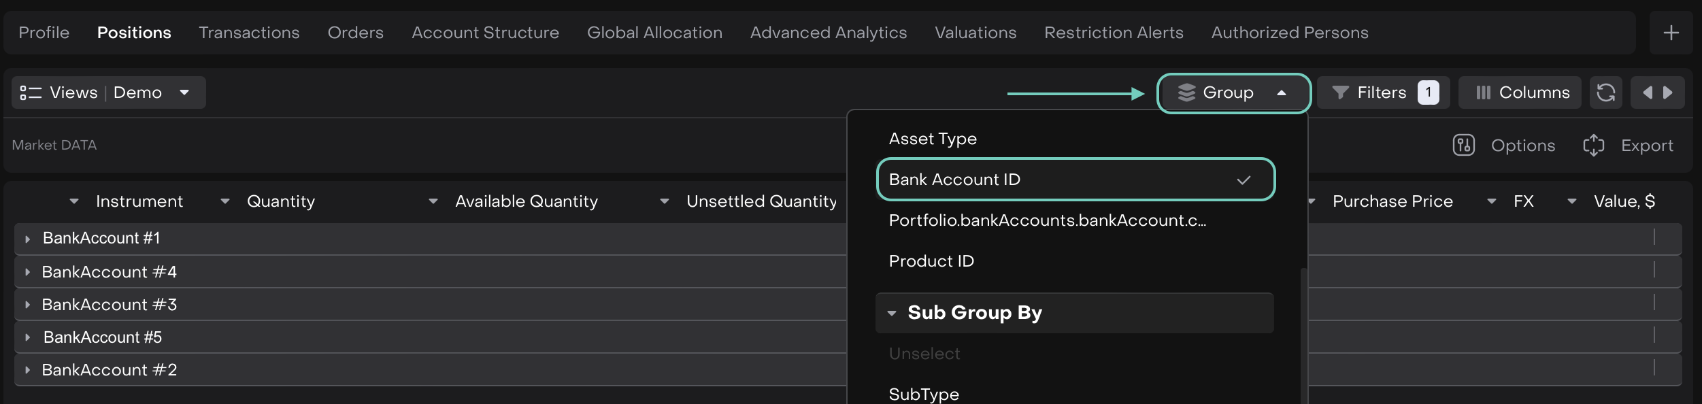The width and height of the screenshot is (1702, 404).
Task: Open the Views Demo dropdown
Action: [107, 92]
